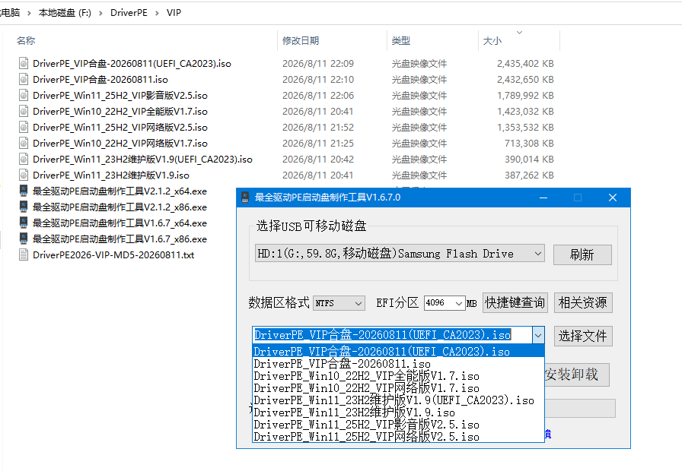Screen dimensions: 682x471
Task: Click icon of DriverPE_Win11_25H2_VIP网络版V2.5.iso file
Action: (x=24, y=127)
